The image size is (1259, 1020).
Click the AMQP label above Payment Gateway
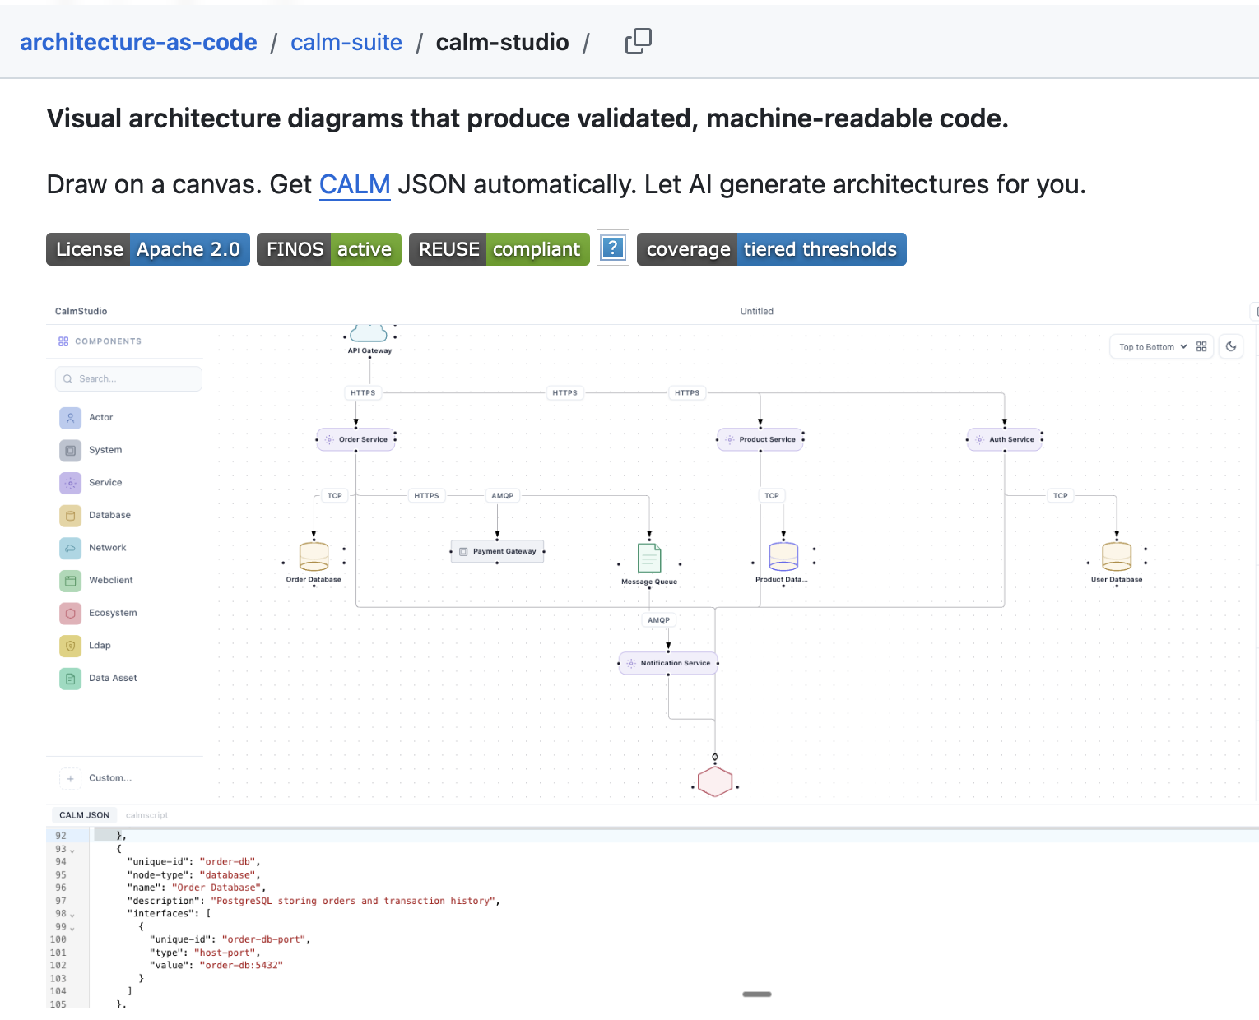click(x=503, y=496)
